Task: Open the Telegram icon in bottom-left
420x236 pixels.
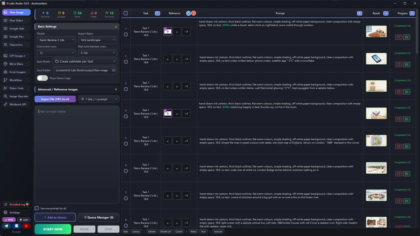Action: coord(6,226)
